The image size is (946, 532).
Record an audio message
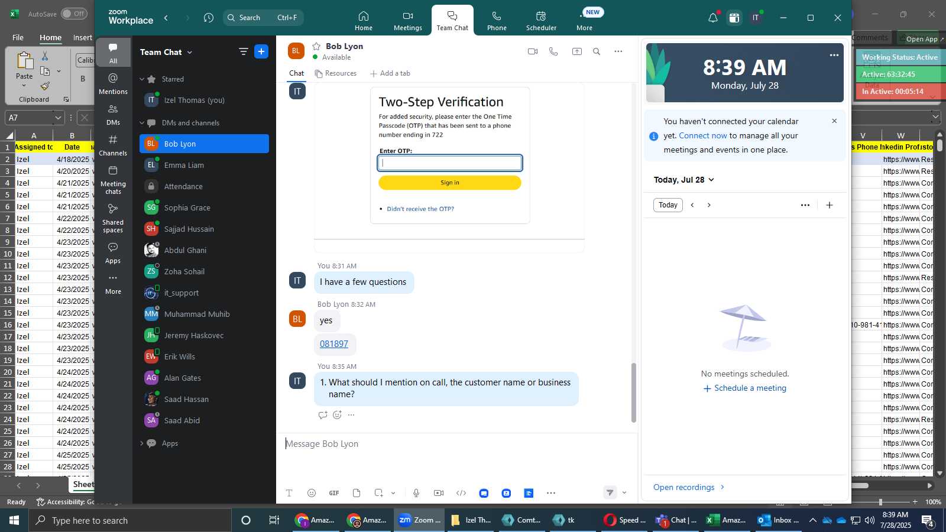click(x=416, y=493)
